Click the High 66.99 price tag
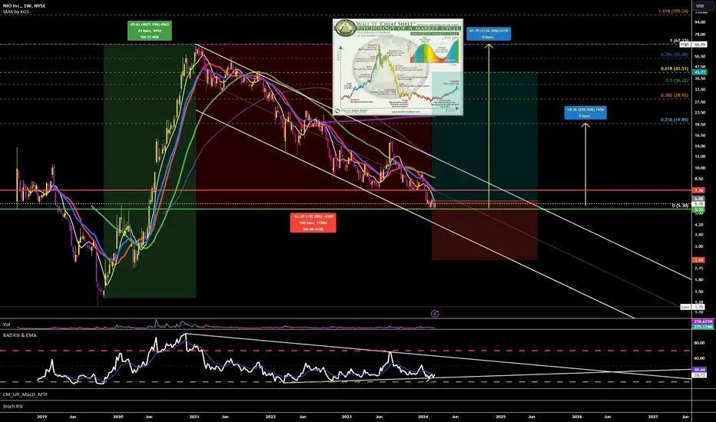716x422 pixels. [x=693, y=45]
